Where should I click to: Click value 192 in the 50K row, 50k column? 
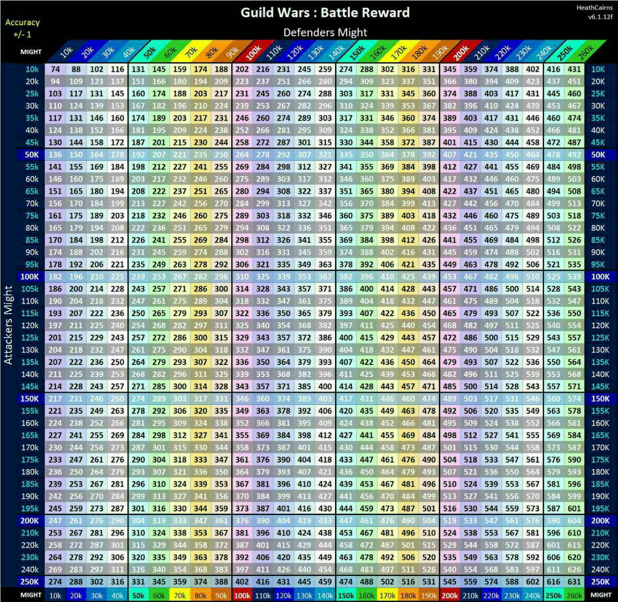coord(138,154)
